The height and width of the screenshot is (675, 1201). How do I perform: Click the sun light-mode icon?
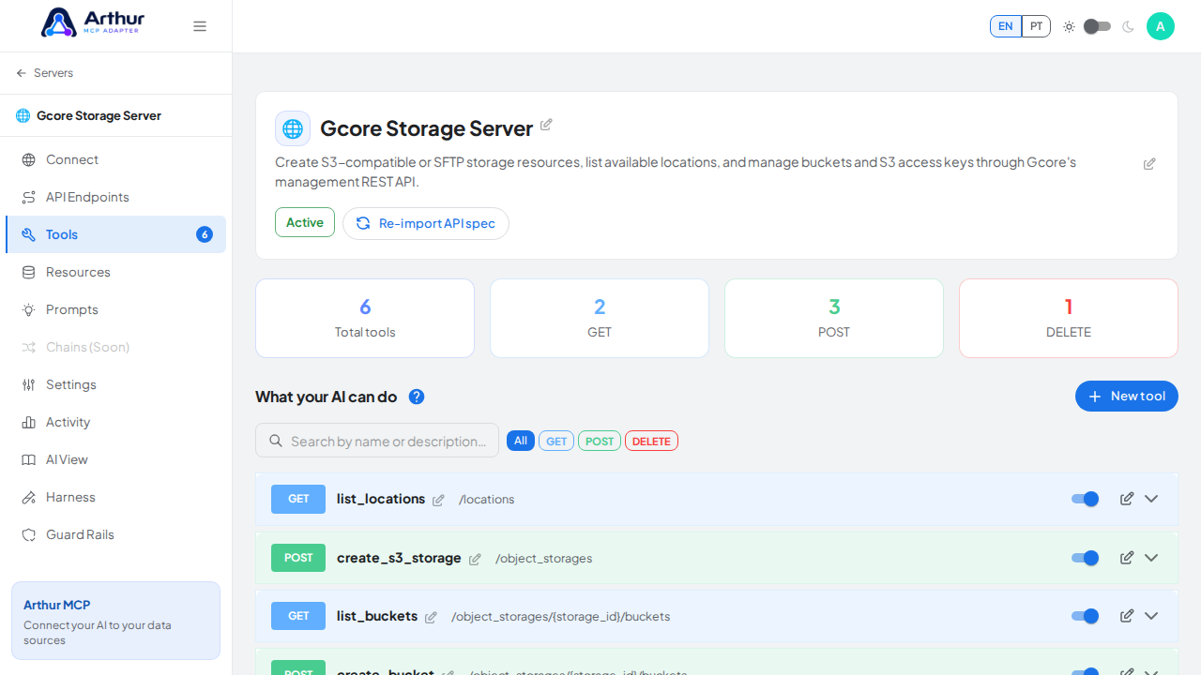[1069, 26]
